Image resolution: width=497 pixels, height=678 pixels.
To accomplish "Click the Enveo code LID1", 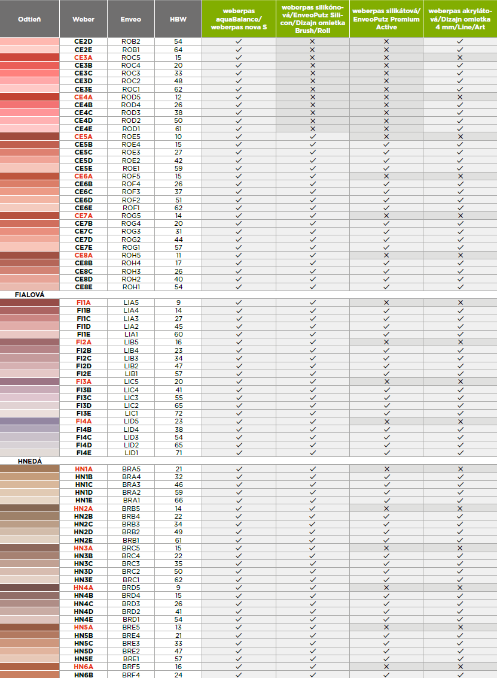I will [131, 453].
